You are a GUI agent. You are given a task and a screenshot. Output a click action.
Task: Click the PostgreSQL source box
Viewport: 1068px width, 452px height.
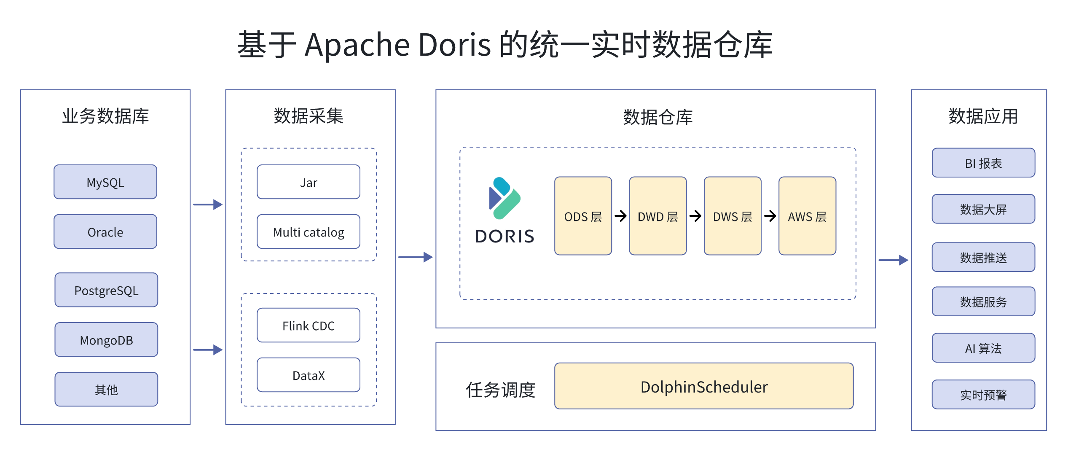(106, 290)
